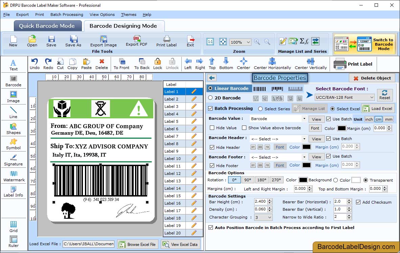Open Character Grouping dropdown
The image size is (400, 253).
[263, 217]
